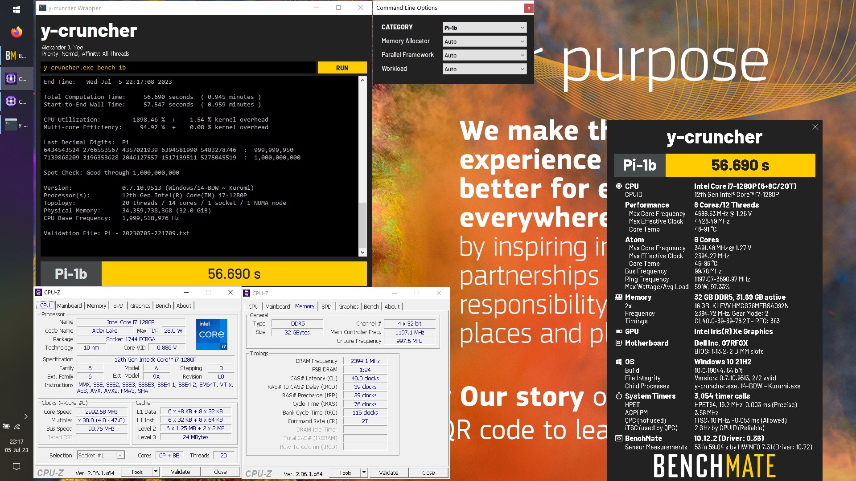
Task: Select the Mainboard tab in right CPU-Z
Action: [x=278, y=306]
